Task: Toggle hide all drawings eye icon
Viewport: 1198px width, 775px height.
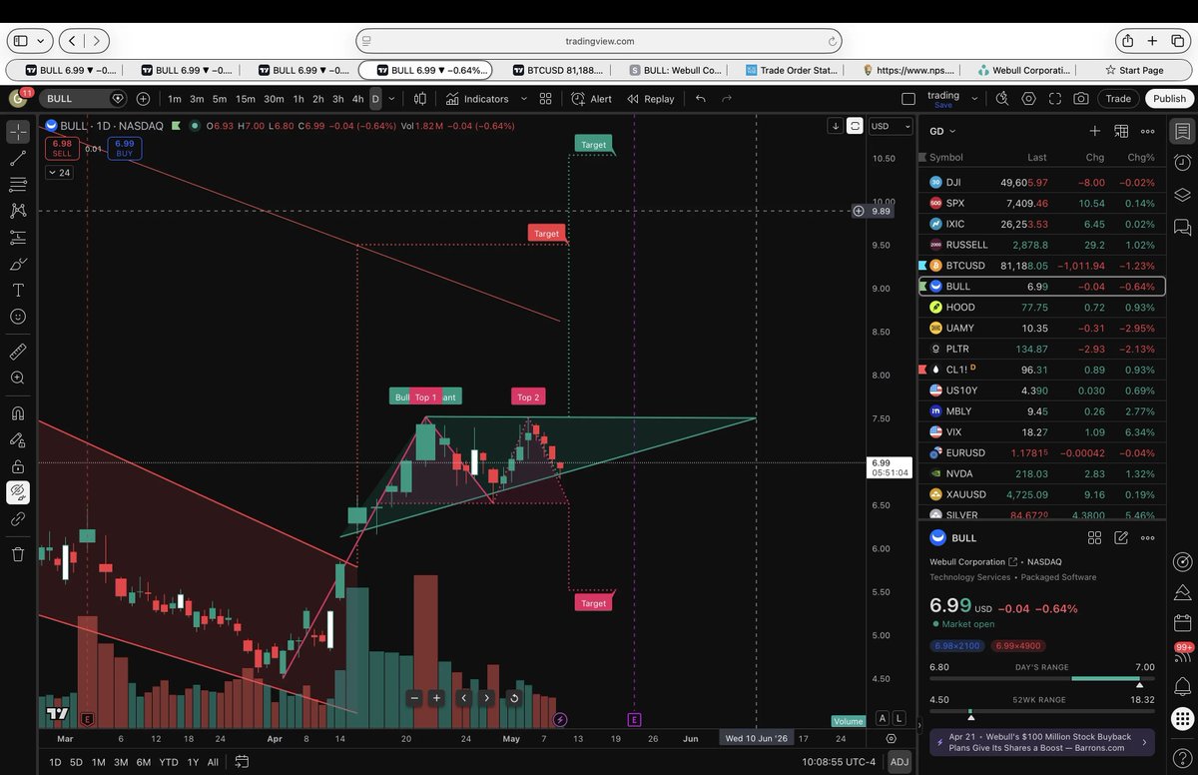Action: tap(18, 492)
